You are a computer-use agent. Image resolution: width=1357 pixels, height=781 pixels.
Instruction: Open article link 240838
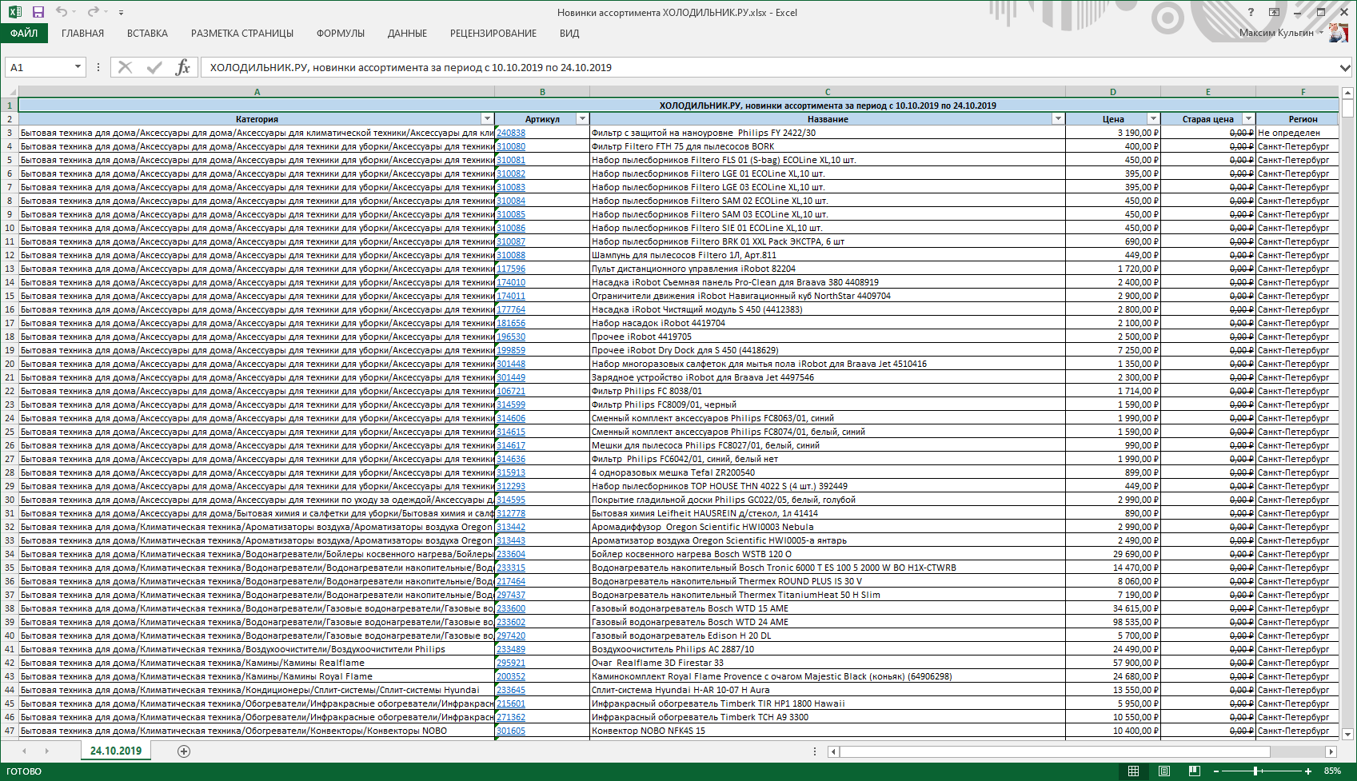[511, 133]
